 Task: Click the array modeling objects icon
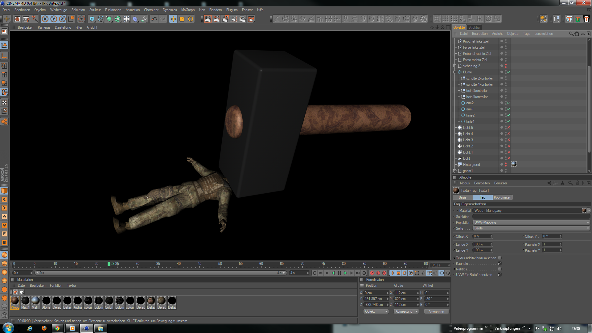point(118,19)
